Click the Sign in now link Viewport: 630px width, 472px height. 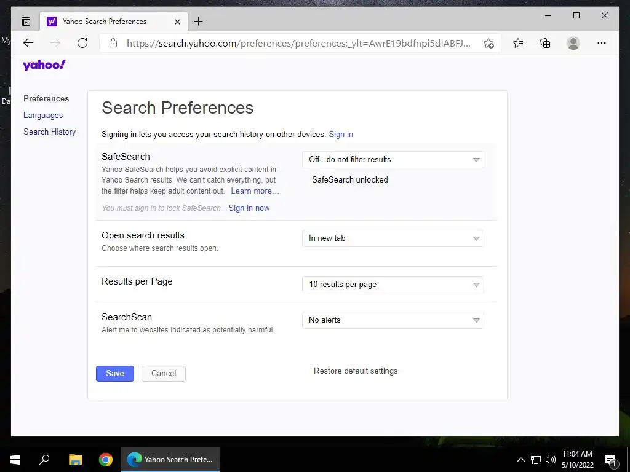249,208
